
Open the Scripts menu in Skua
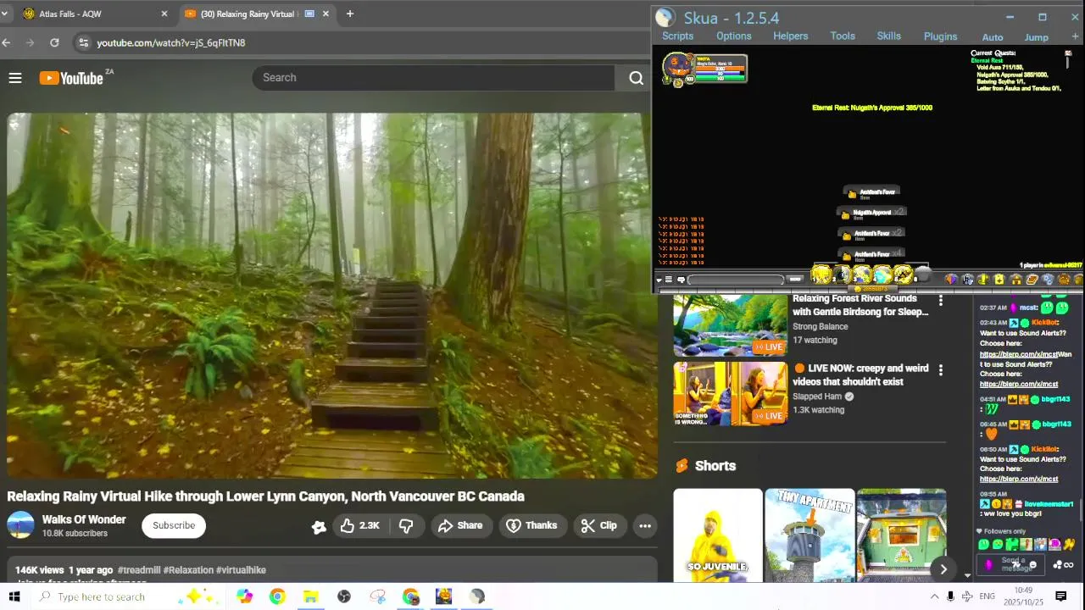pyautogui.click(x=677, y=36)
